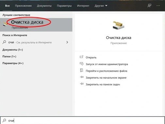Screen dimensions: 165x124
Task: Expand the Параметры (4+) section
Action: click(13, 63)
